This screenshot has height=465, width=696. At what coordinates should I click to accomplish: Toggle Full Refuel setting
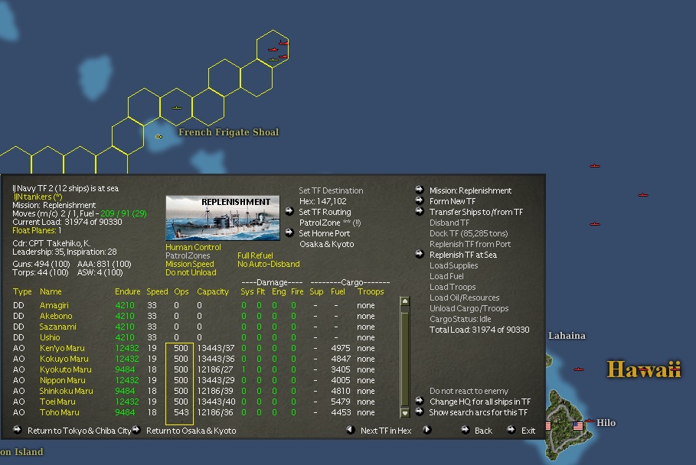tap(255, 255)
